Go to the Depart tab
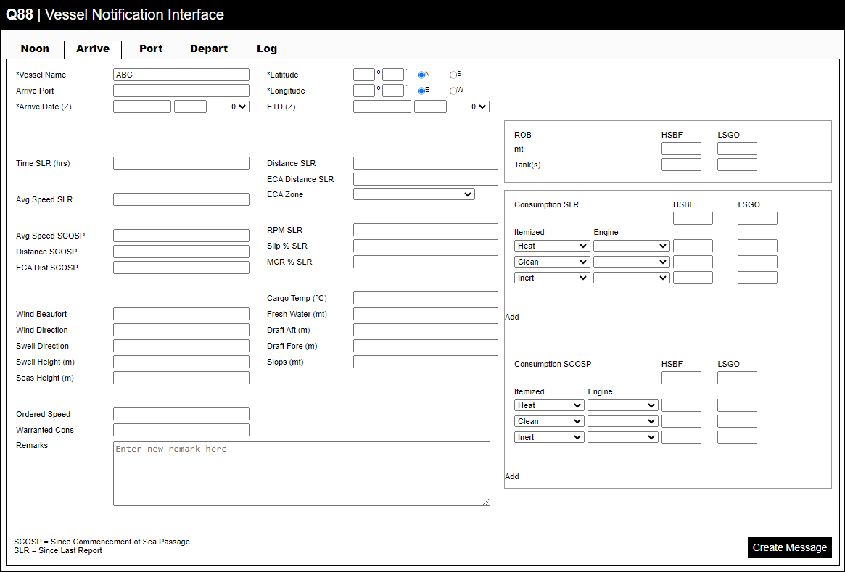Image resolution: width=845 pixels, height=572 pixels. [209, 49]
